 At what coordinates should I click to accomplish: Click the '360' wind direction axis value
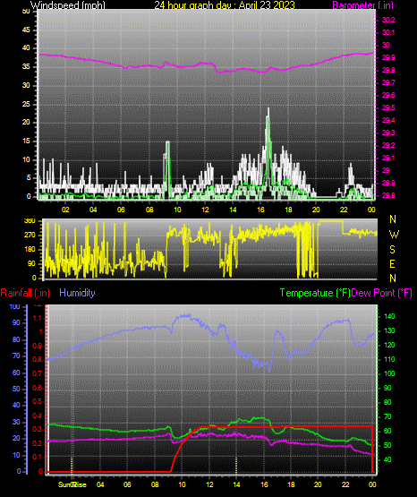click(30, 221)
